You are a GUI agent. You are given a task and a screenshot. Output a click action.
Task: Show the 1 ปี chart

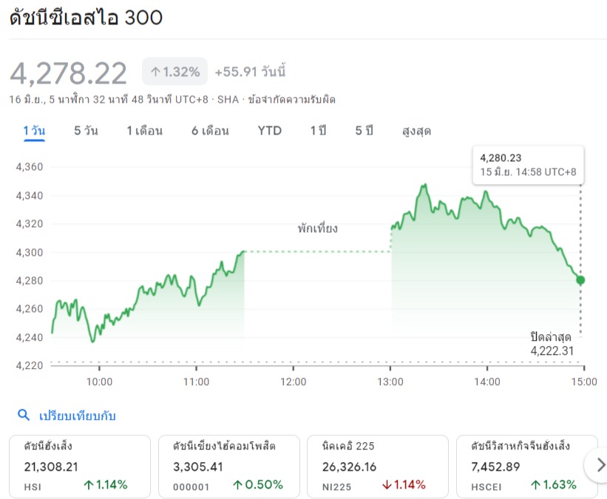tap(318, 131)
